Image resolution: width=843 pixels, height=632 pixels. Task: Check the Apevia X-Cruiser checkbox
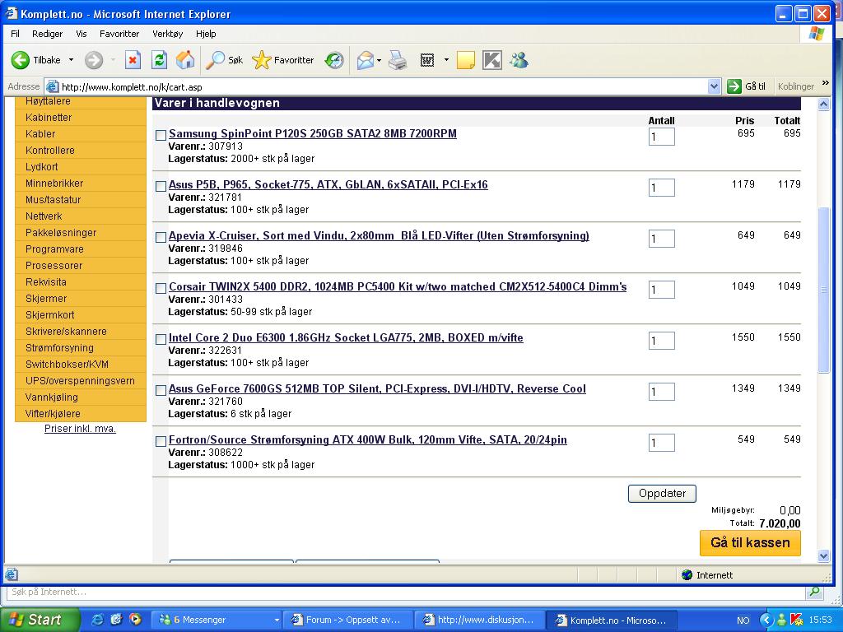coord(161,237)
